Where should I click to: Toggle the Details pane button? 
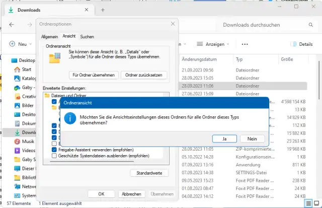point(302,44)
